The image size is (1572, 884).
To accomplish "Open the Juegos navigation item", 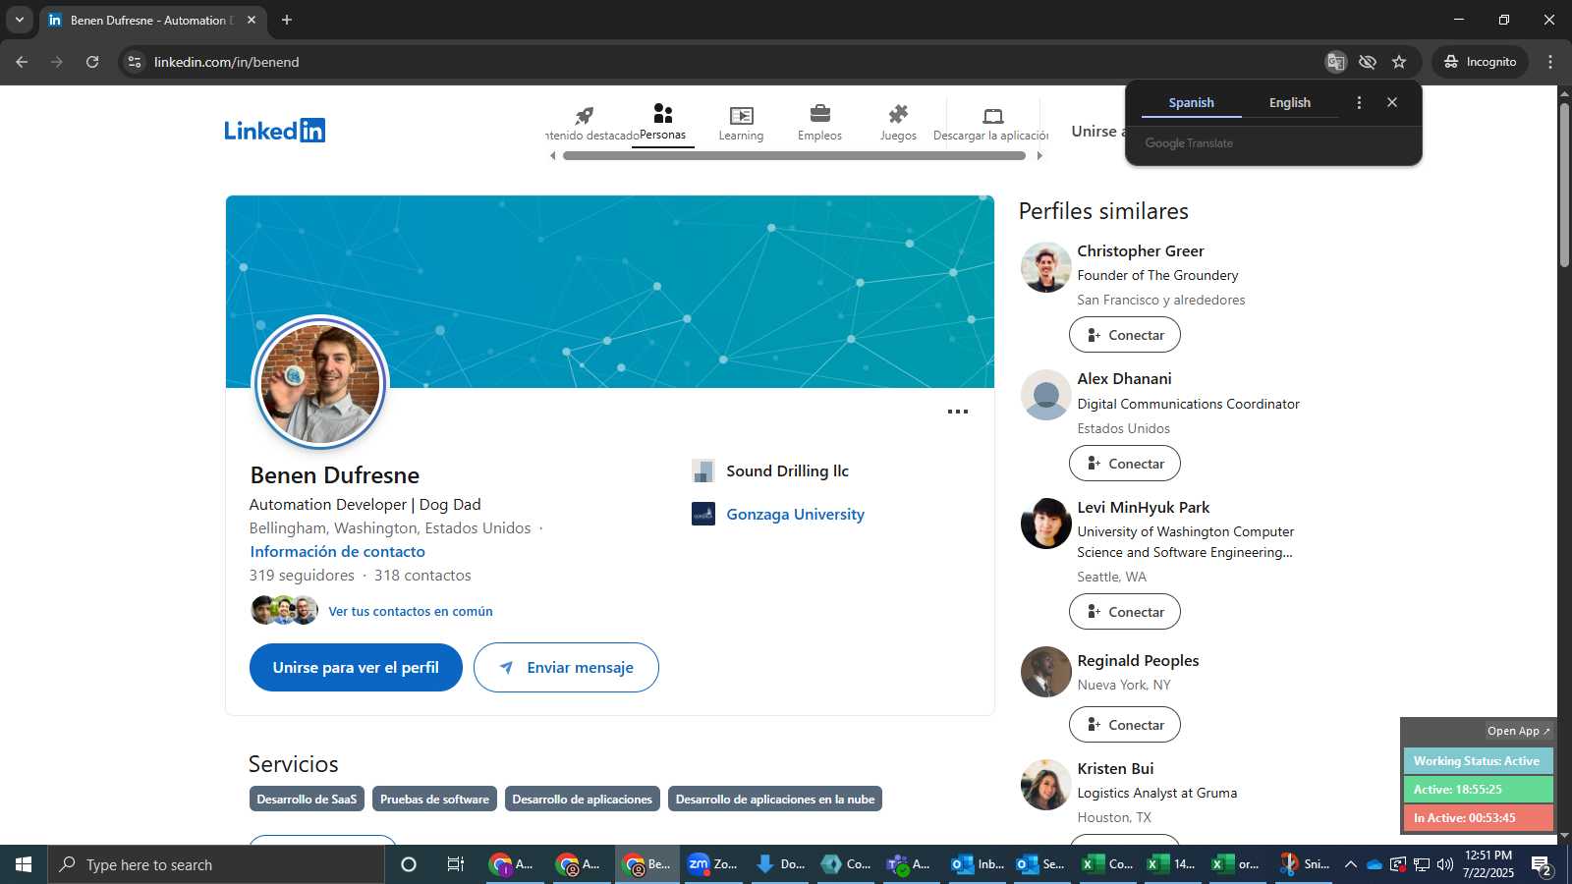I will pyautogui.click(x=898, y=123).
